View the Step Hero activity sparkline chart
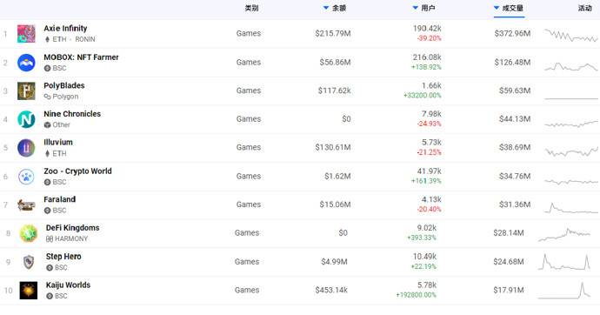The width and height of the screenshot is (600, 315). pyautogui.click(x=564, y=262)
